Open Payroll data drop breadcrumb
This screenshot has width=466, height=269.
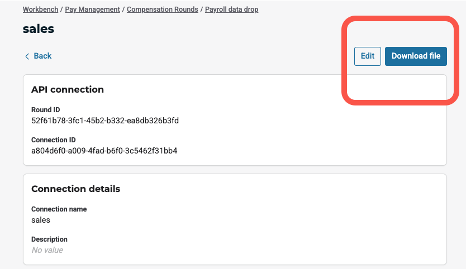coord(231,9)
